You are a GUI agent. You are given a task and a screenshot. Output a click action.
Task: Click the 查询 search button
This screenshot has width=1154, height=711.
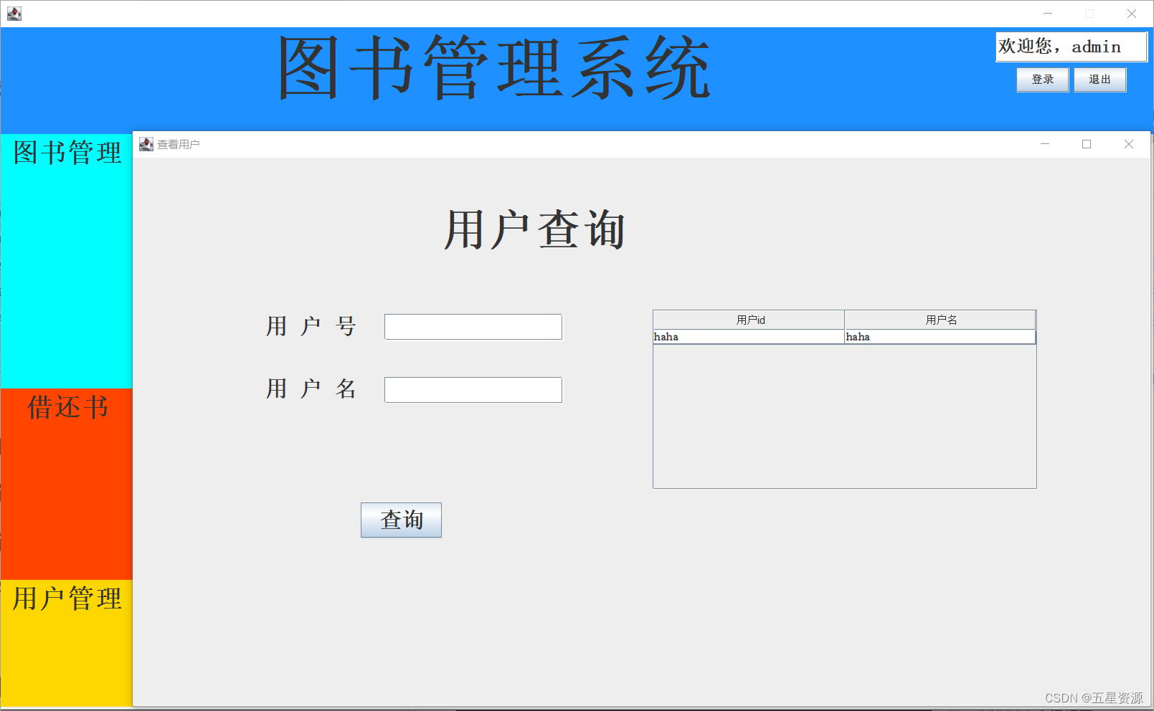tap(401, 520)
